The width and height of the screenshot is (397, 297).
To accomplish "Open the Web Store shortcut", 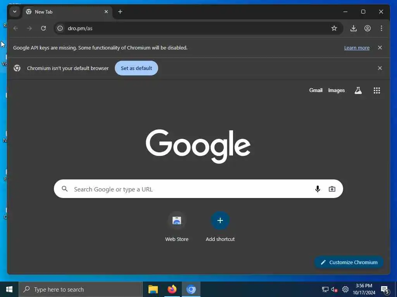I will 177,227.
